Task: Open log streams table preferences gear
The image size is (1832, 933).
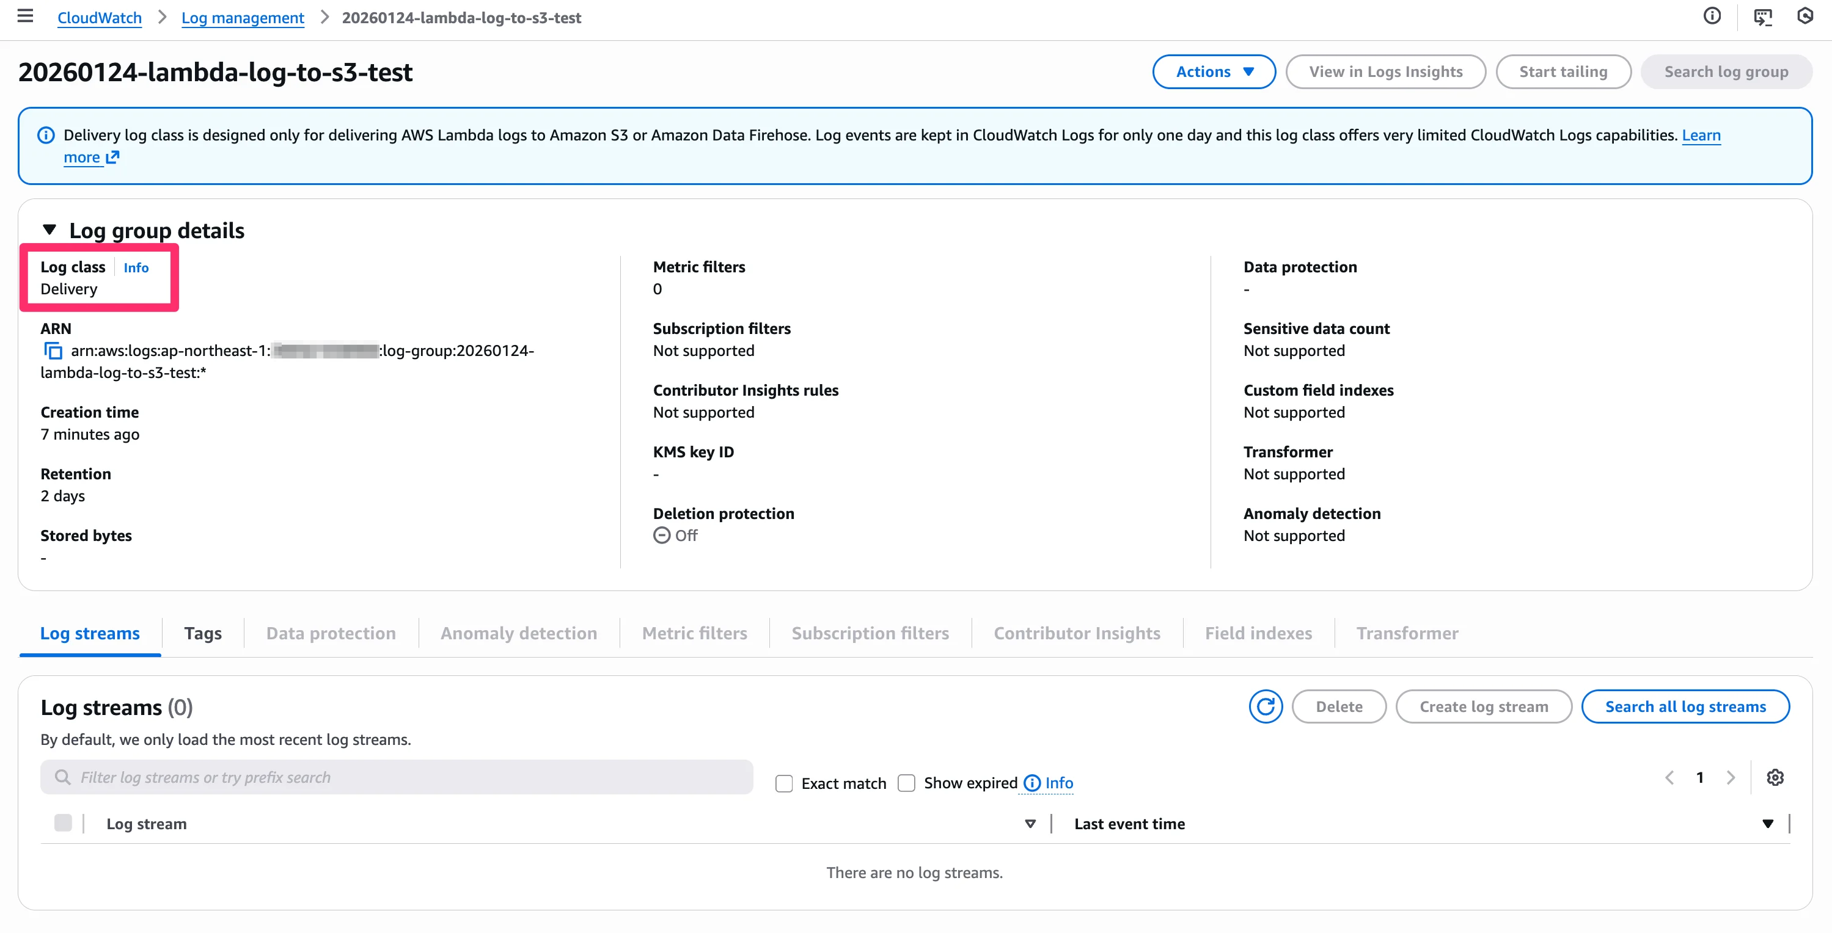Action: pos(1775,777)
